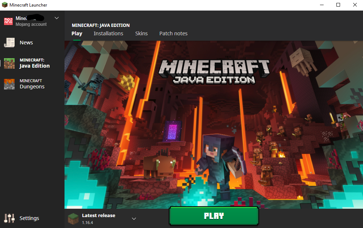The height and width of the screenshot is (228, 363).
Task: Click the Mojang Studios account logo
Action: click(x=8, y=21)
